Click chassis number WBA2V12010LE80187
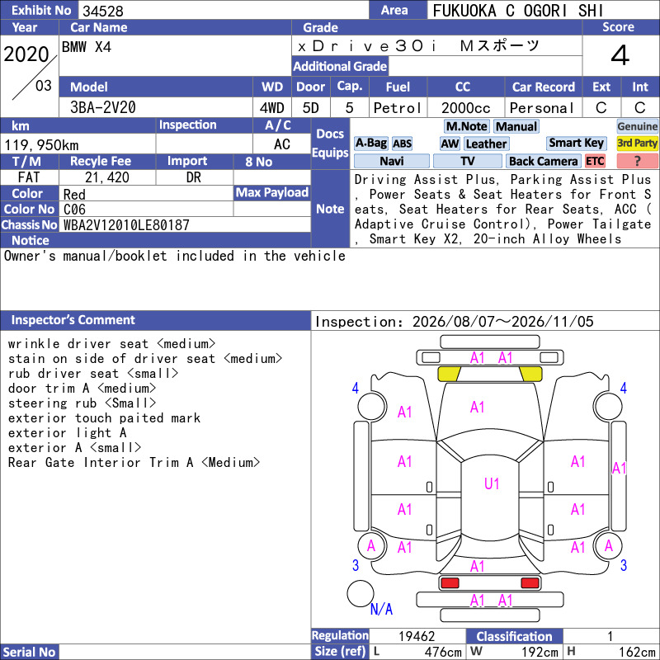The height and width of the screenshot is (660, 660). click(x=126, y=225)
